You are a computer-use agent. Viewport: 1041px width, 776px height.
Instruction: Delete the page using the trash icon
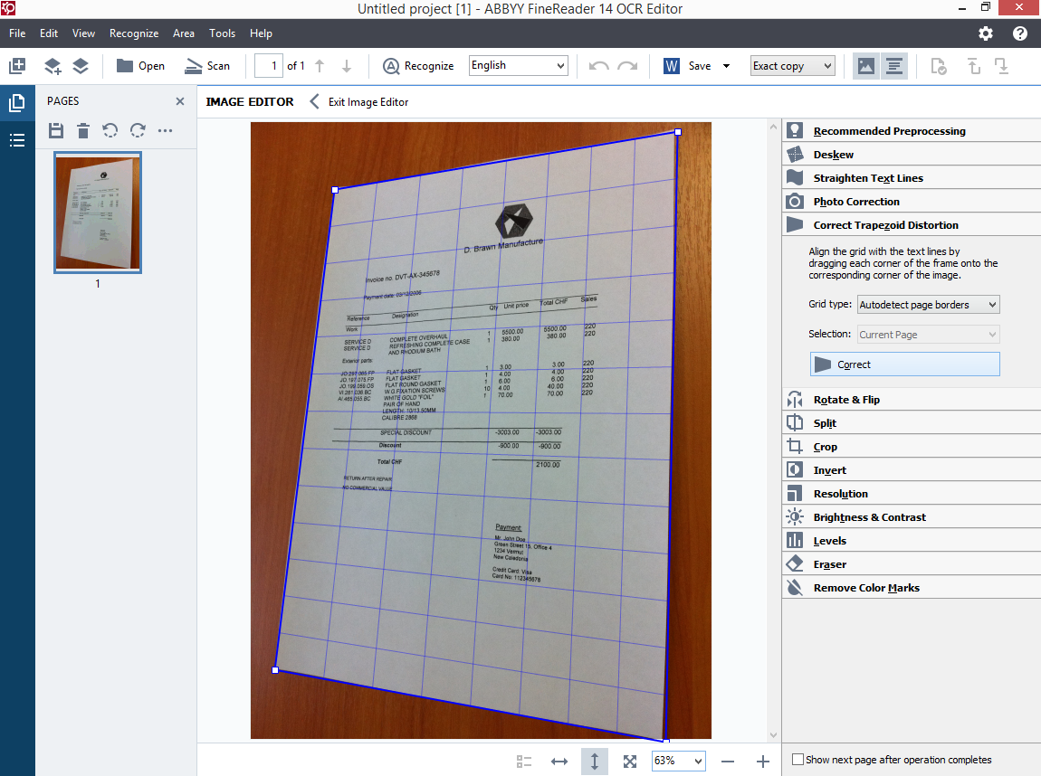point(82,130)
